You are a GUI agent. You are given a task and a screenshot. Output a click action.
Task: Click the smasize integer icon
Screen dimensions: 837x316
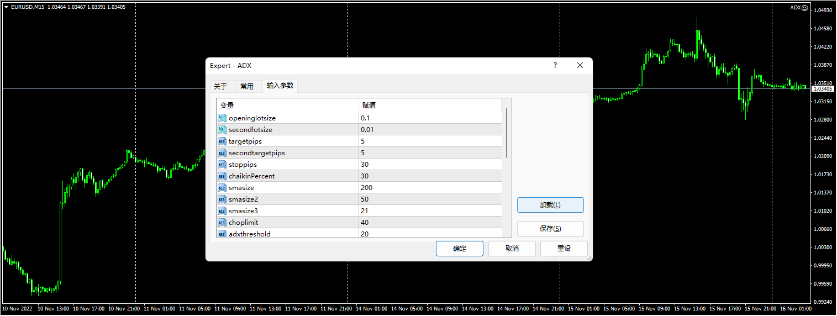(x=222, y=188)
